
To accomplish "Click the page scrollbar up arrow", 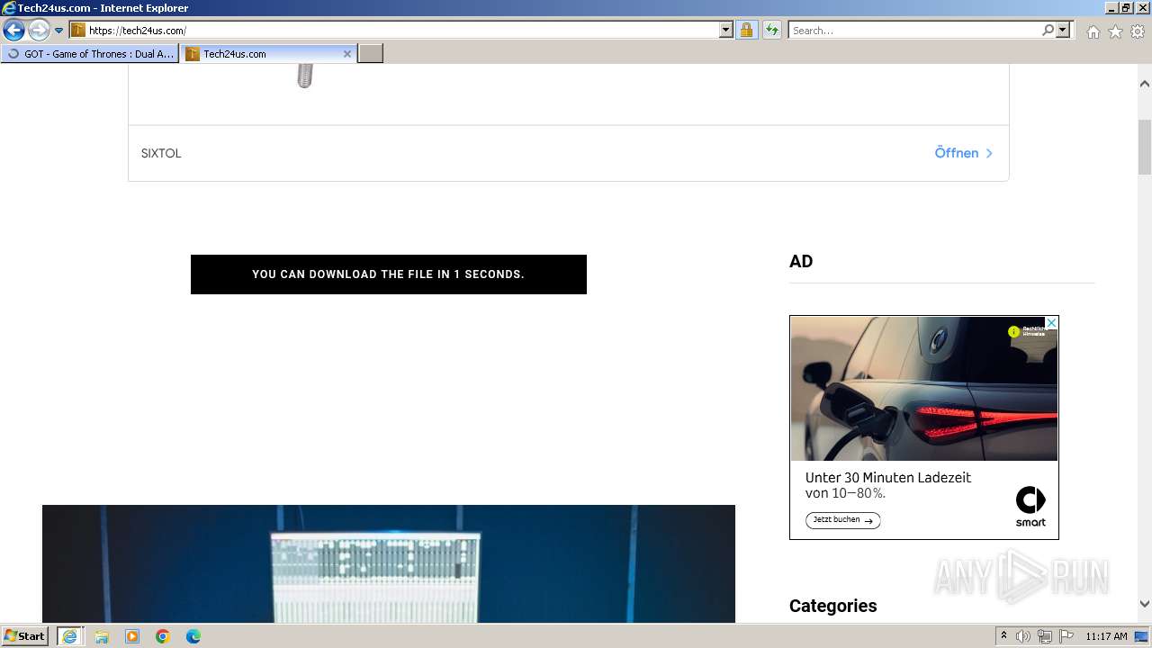I will 1145,84.
